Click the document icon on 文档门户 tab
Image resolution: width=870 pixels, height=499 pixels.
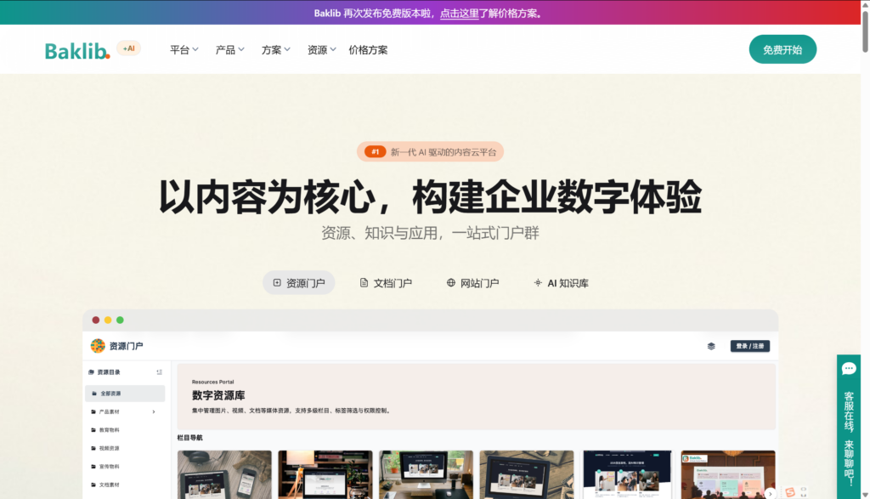[364, 282]
